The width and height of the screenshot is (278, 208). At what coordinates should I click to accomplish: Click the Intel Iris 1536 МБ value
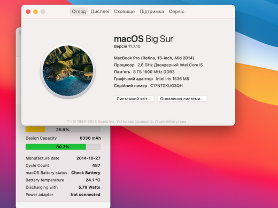(172, 79)
